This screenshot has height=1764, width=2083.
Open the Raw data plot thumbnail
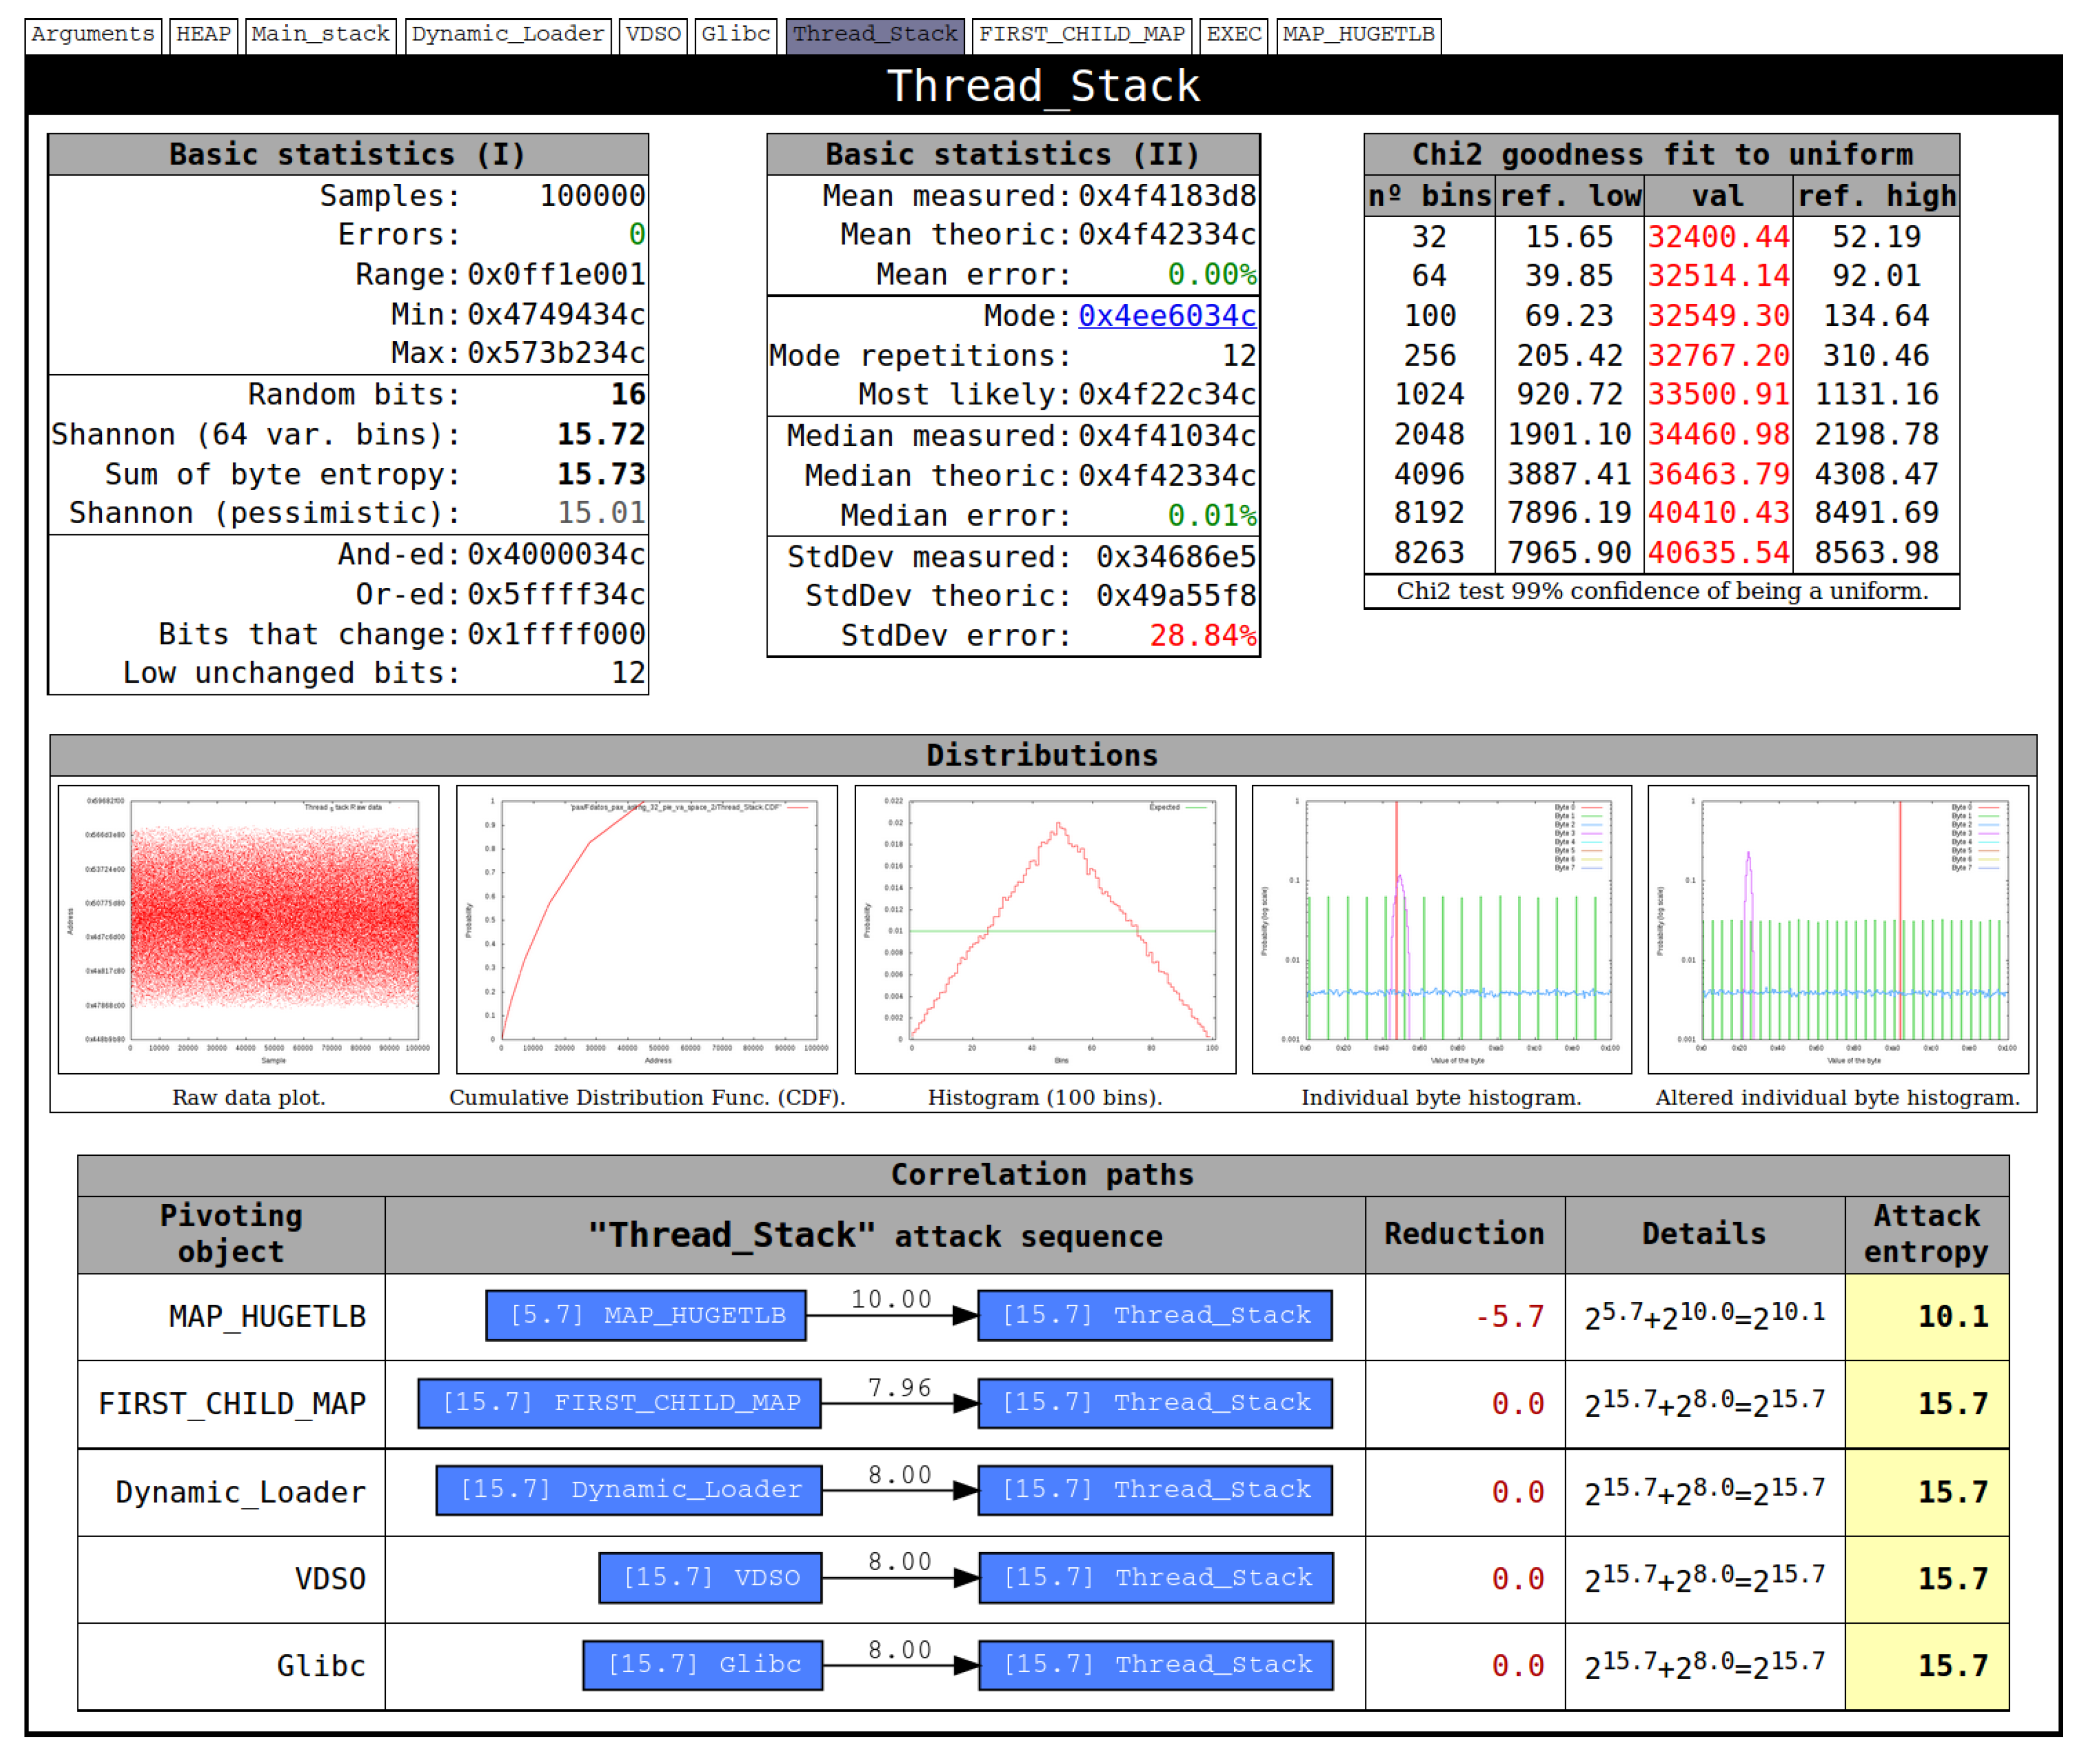point(248,930)
